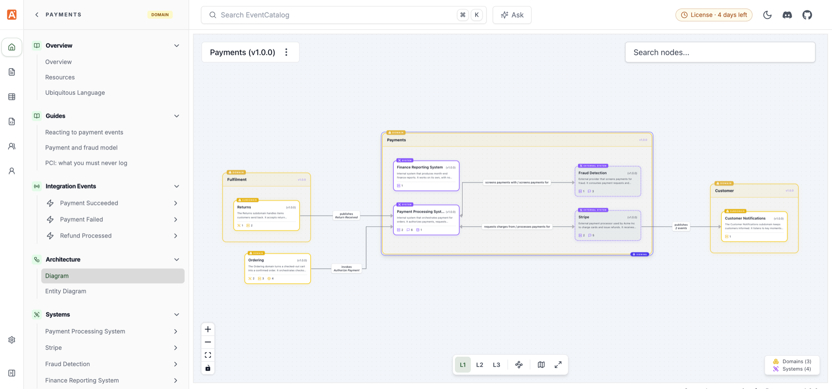The width and height of the screenshot is (832, 389).
Task: Select the L2 detail level
Action: (x=480, y=365)
